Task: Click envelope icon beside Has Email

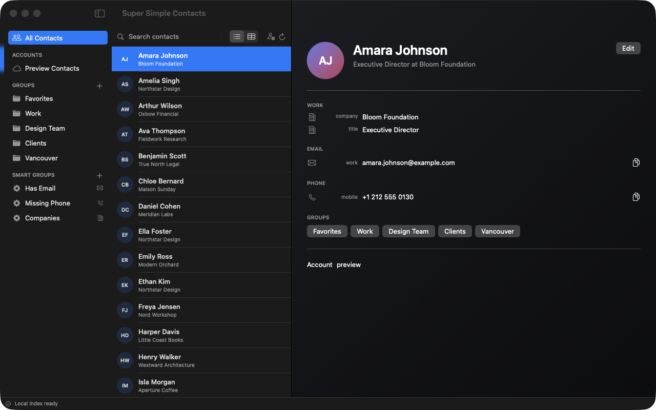Action: (100, 188)
